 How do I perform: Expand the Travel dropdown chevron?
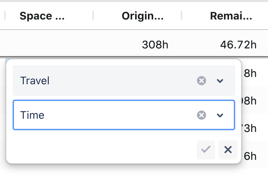point(220,81)
